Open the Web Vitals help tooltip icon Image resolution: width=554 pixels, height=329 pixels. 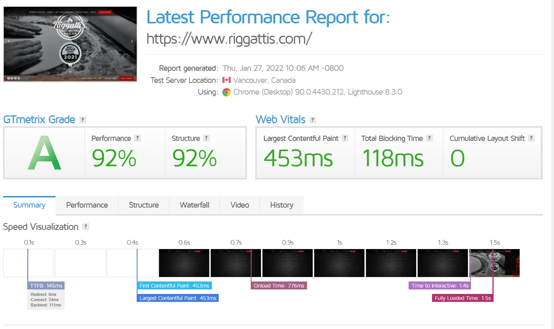tap(312, 120)
